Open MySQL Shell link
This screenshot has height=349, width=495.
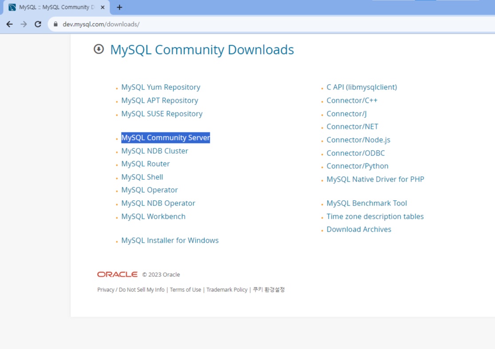142,177
